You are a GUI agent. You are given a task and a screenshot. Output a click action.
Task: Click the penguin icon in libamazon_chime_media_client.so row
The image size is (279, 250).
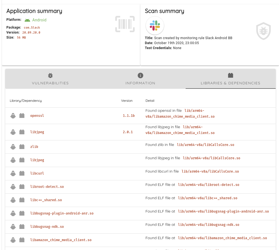(x=13, y=240)
